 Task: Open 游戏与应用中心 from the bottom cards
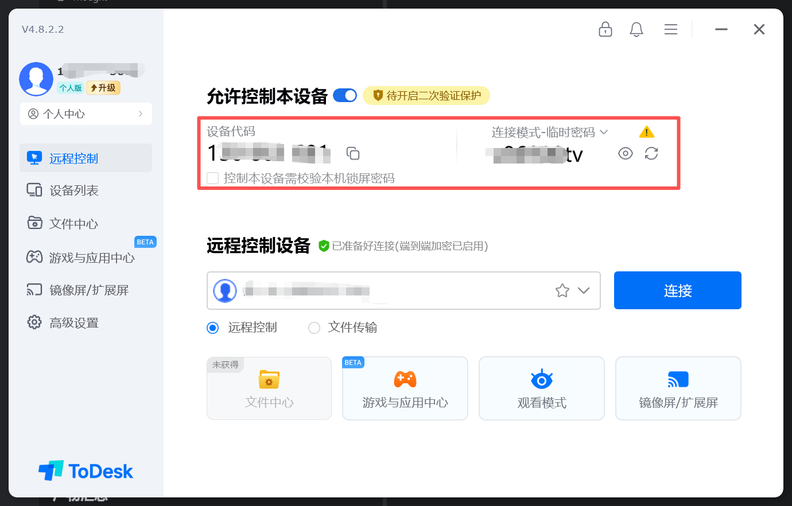coord(405,388)
